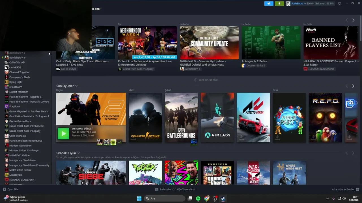
Task: Show the next news items with the top arrow
Action: (353, 20)
